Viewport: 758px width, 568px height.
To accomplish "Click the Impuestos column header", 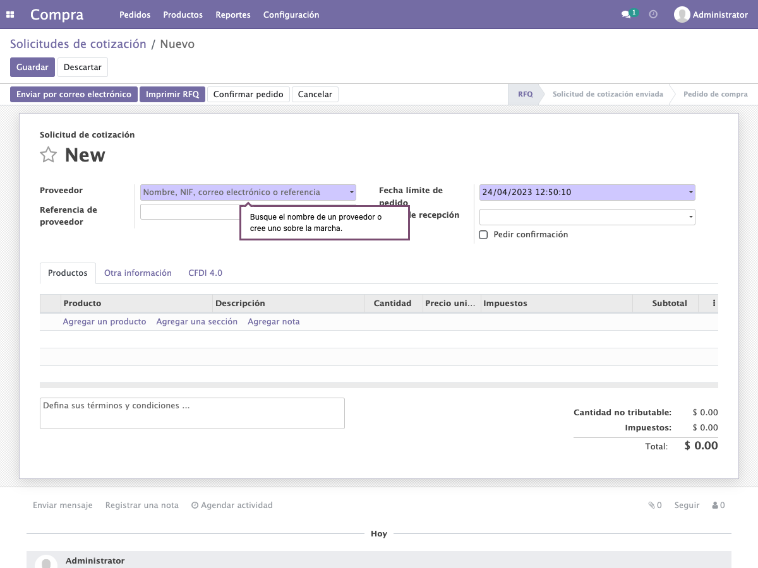I will tap(556, 303).
